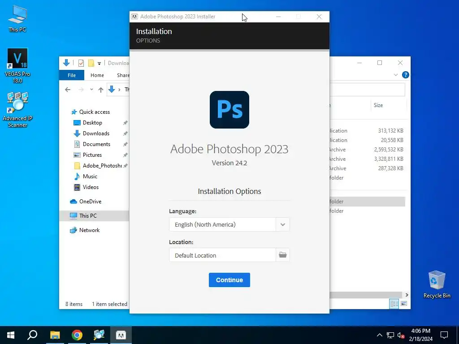Open Google Chrome from taskbar
The height and width of the screenshot is (344, 459).
tap(77, 335)
